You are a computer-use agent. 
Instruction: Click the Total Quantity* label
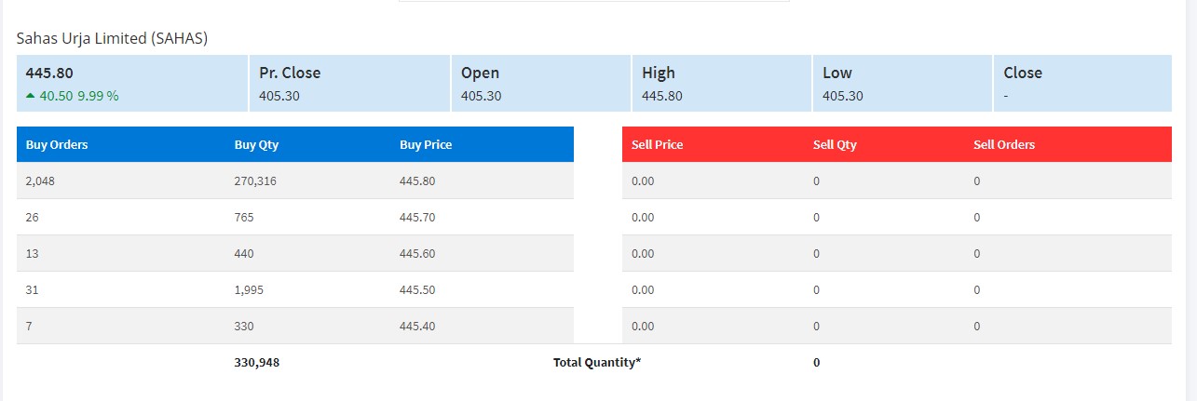tap(597, 363)
